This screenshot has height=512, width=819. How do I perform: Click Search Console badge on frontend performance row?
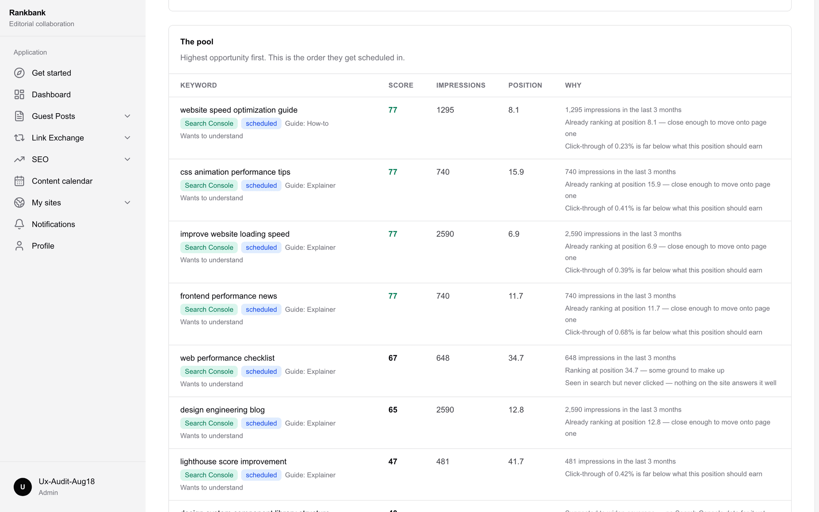point(209,309)
